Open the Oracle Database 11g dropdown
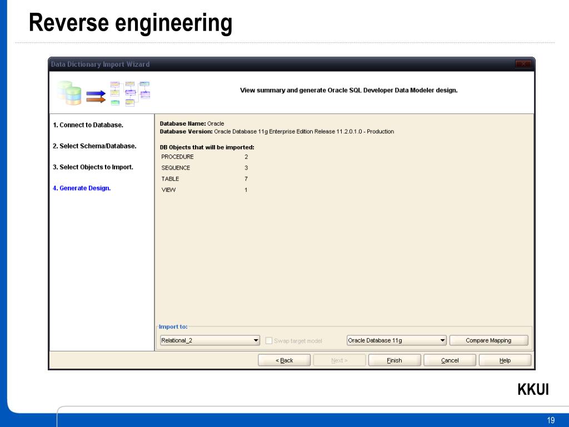 pyautogui.click(x=396, y=340)
